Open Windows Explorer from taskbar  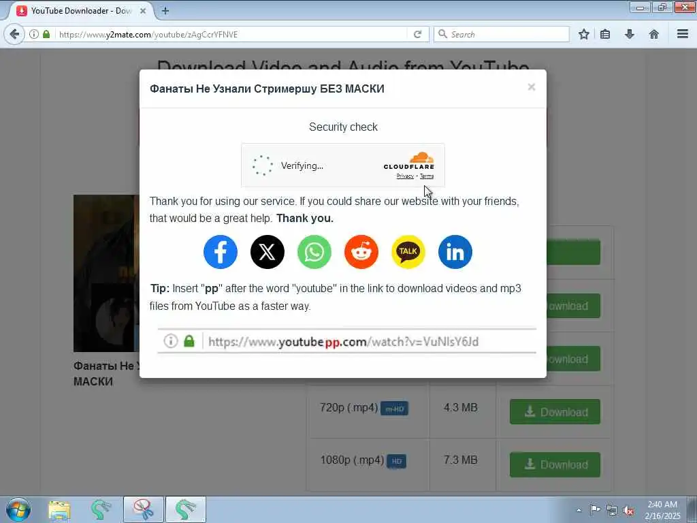pyautogui.click(x=60, y=510)
